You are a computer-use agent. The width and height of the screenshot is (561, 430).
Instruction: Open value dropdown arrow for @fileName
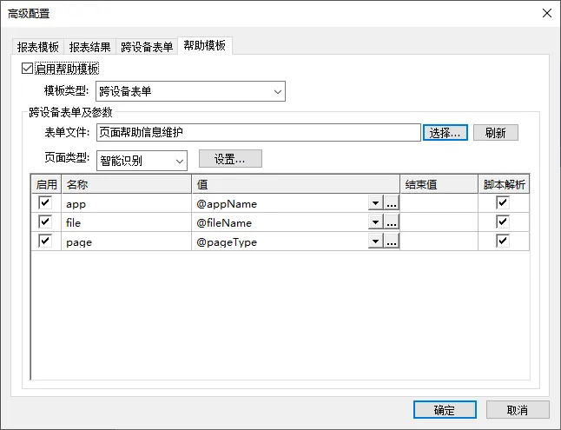coord(375,222)
